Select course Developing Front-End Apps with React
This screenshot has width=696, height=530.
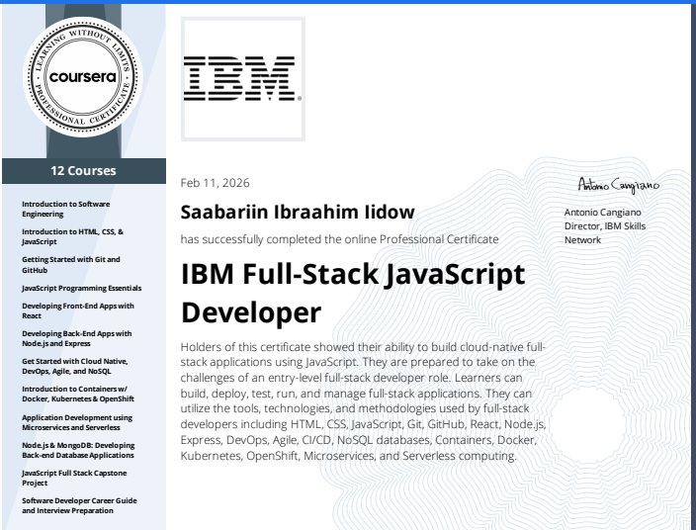pyautogui.click(x=78, y=310)
